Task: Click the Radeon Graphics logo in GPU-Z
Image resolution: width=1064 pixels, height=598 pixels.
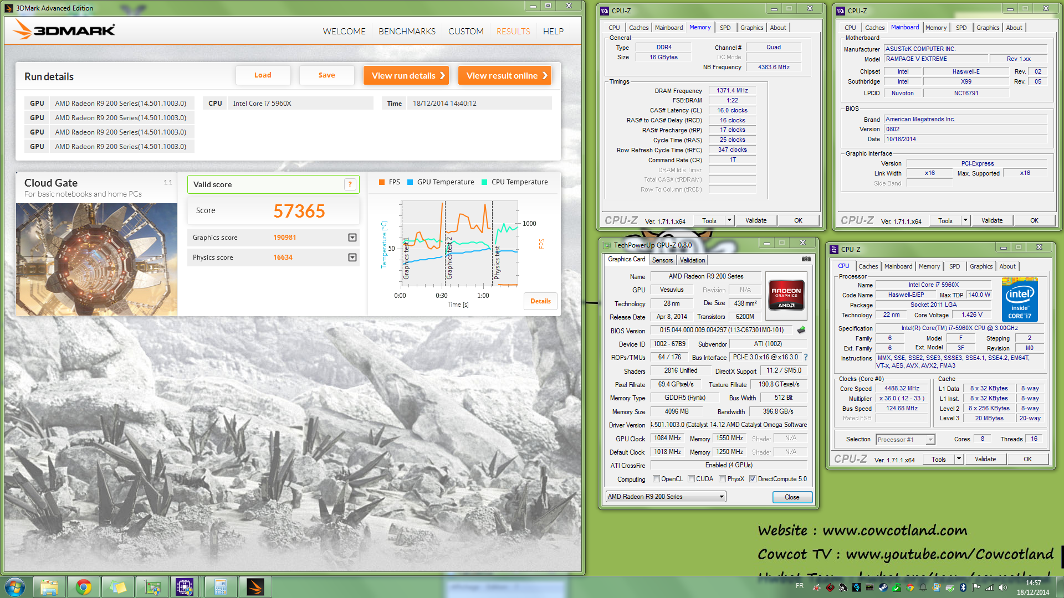Action: (786, 295)
